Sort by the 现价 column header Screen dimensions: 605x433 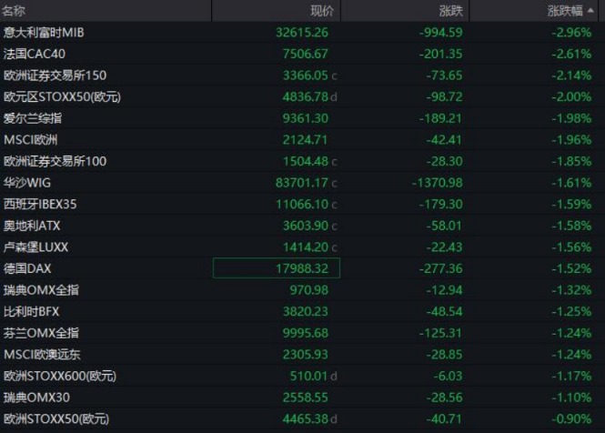(x=323, y=11)
